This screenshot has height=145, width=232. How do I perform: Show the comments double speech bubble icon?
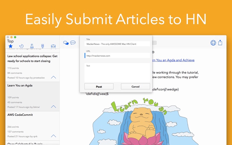[x=66, y=43]
